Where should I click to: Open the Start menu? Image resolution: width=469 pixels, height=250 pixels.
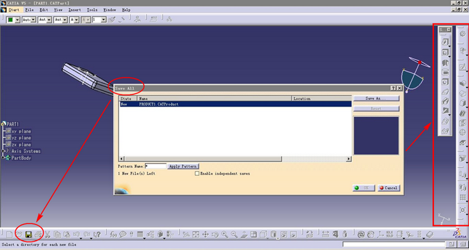14,10
